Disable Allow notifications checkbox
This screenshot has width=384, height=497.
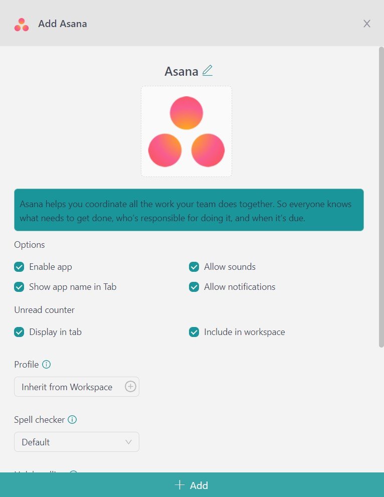194,287
